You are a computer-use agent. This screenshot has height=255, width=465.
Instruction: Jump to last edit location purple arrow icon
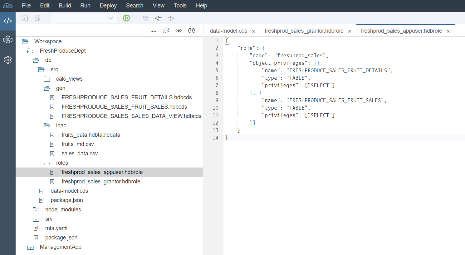pos(145,18)
